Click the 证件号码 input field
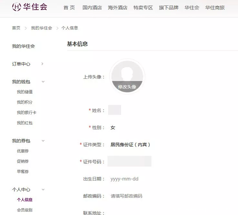The height and width of the screenshot is (215, 238). [x=129, y=161]
